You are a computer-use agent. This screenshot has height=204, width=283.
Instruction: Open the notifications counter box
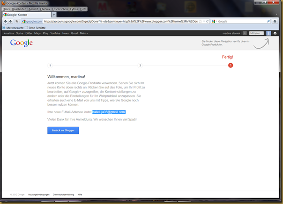(245, 33)
